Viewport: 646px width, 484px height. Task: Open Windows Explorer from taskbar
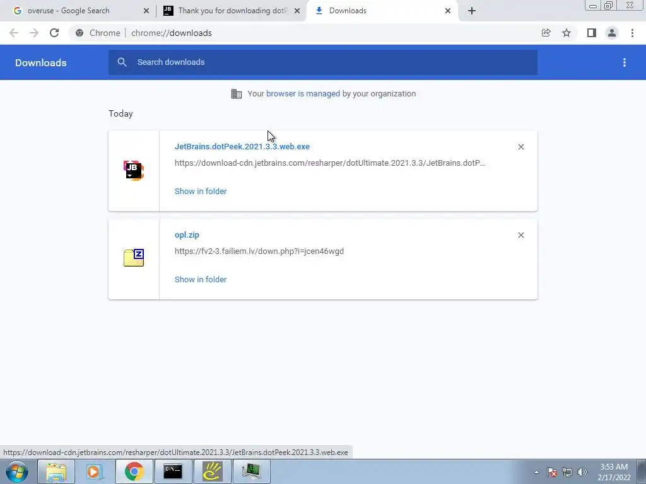(x=56, y=471)
